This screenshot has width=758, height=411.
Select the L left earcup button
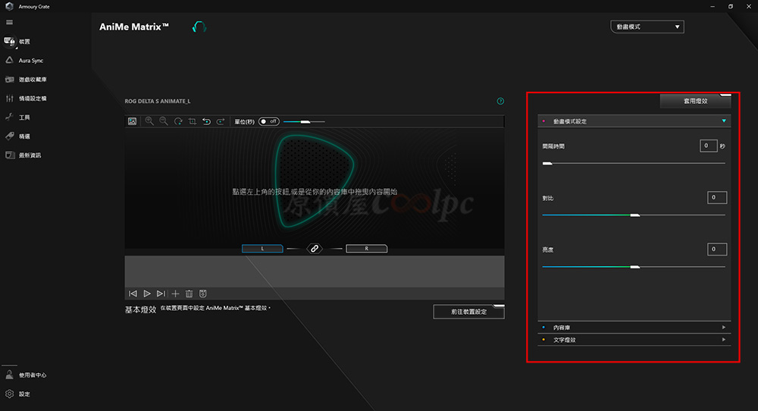[262, 249]
